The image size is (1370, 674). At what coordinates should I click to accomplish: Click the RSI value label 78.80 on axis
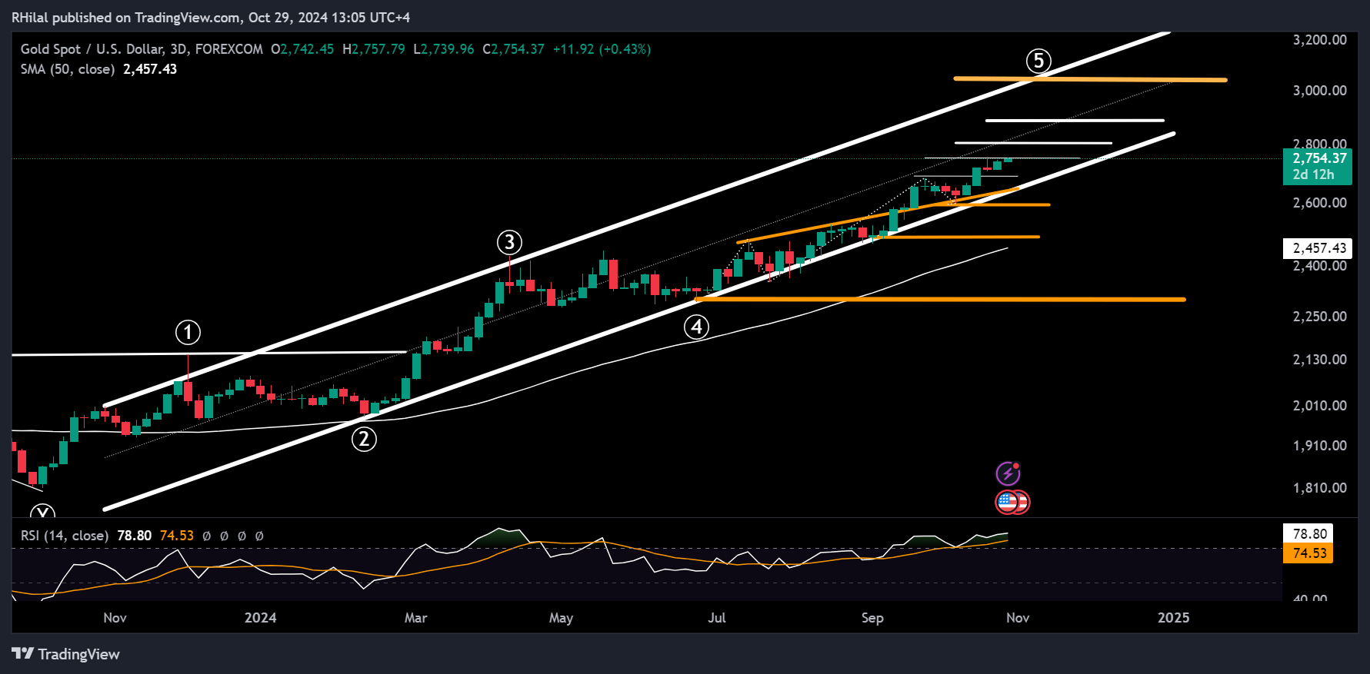pos(1308,534)
